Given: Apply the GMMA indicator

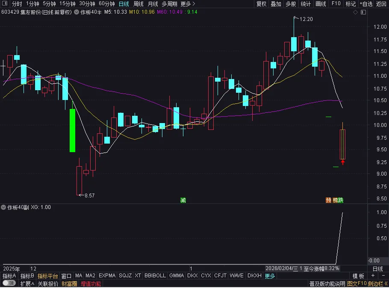Looking at the screenshot, I should click(177, 276).
